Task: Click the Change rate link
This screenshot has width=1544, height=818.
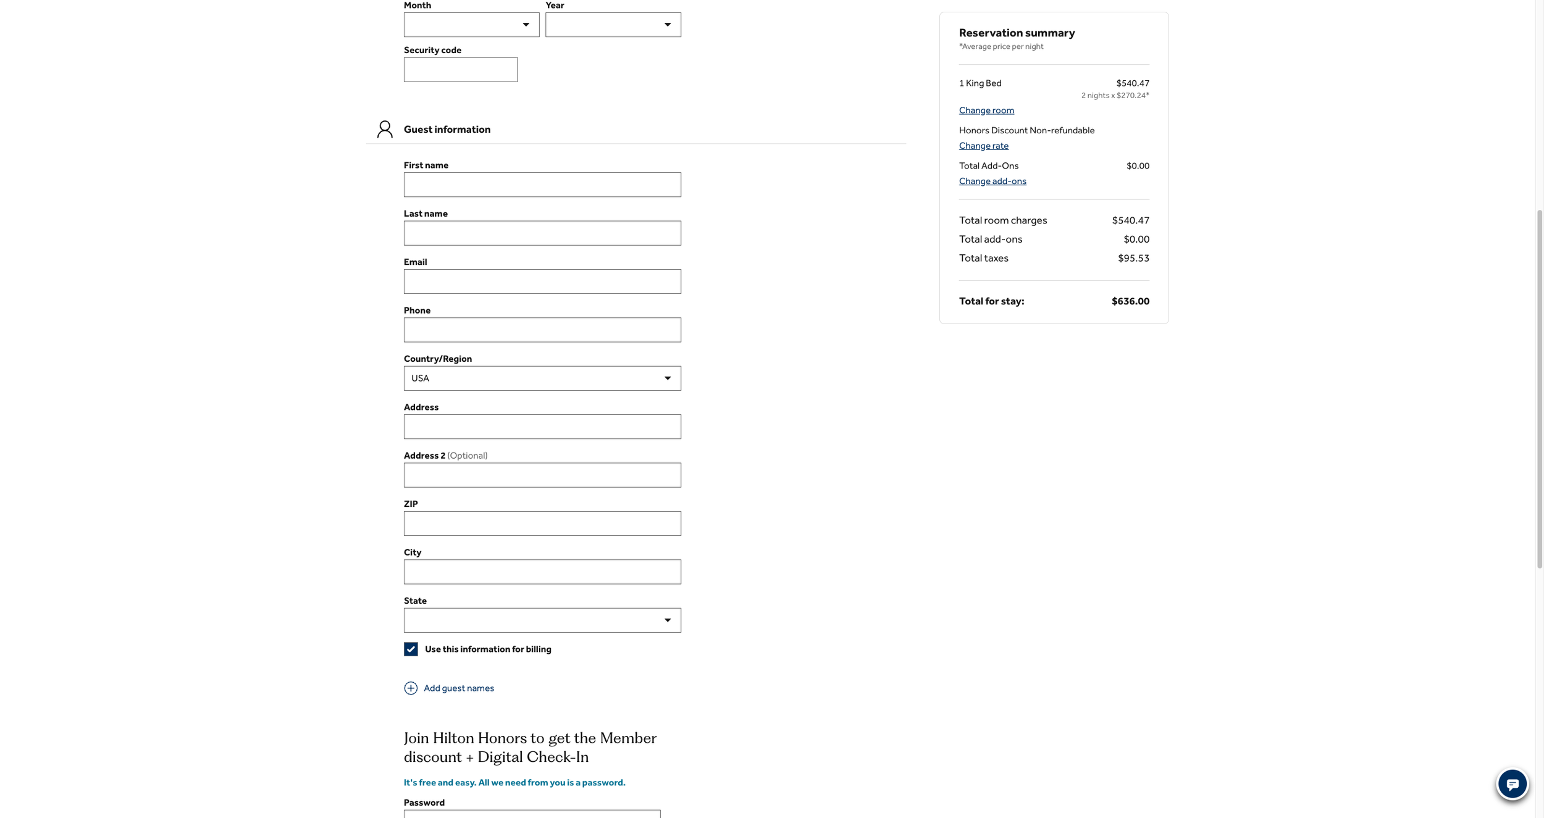Action: tap(983, 146)
